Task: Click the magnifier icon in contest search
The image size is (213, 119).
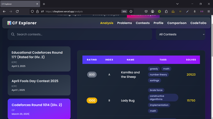Action: pyautogui.click(x=13, y=34)
